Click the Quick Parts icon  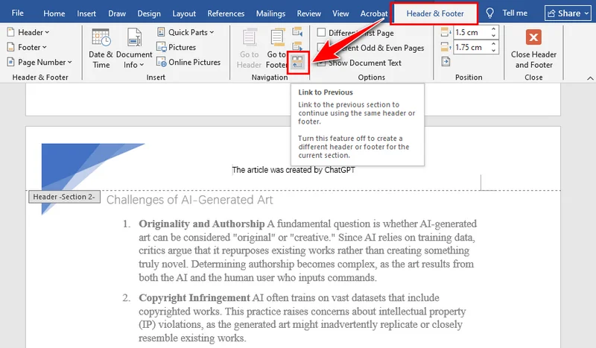tap(161, 32)
